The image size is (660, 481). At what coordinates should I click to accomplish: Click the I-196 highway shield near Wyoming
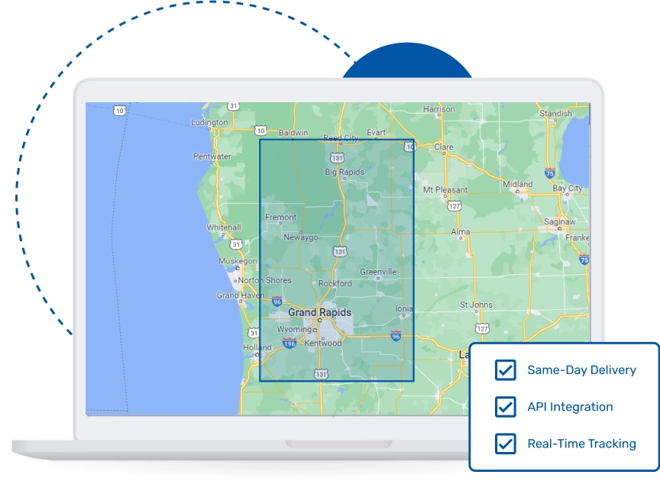click(289, 344)
